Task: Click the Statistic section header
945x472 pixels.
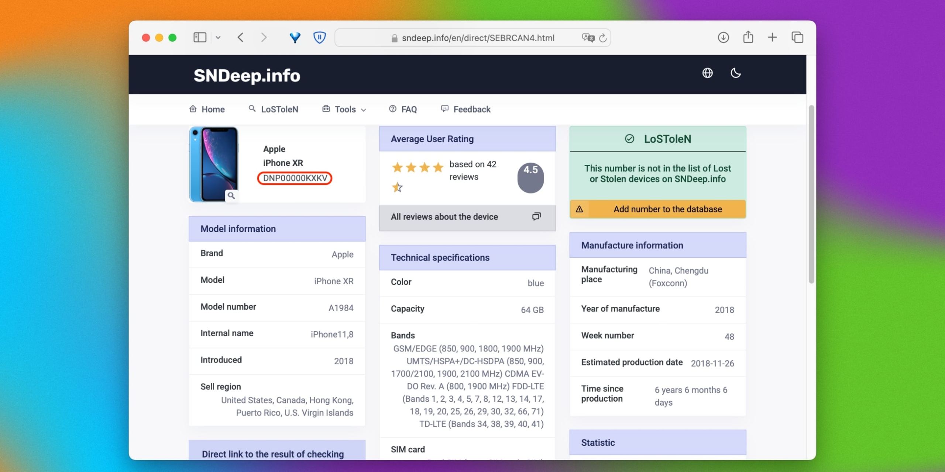Action: [658, 442]
